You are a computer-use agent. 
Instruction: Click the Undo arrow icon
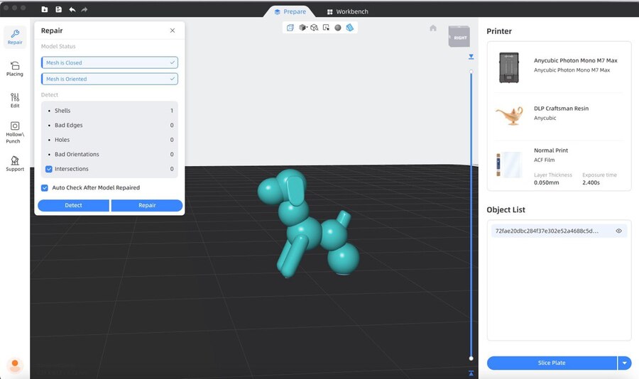pos(72,10)
